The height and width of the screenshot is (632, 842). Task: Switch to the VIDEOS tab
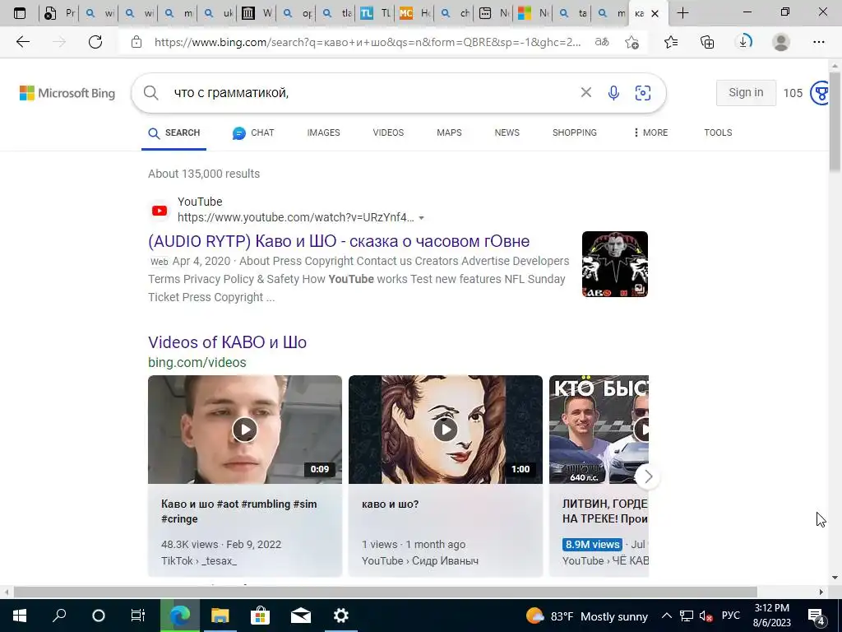pyautogui.click(x=388, y=132)
